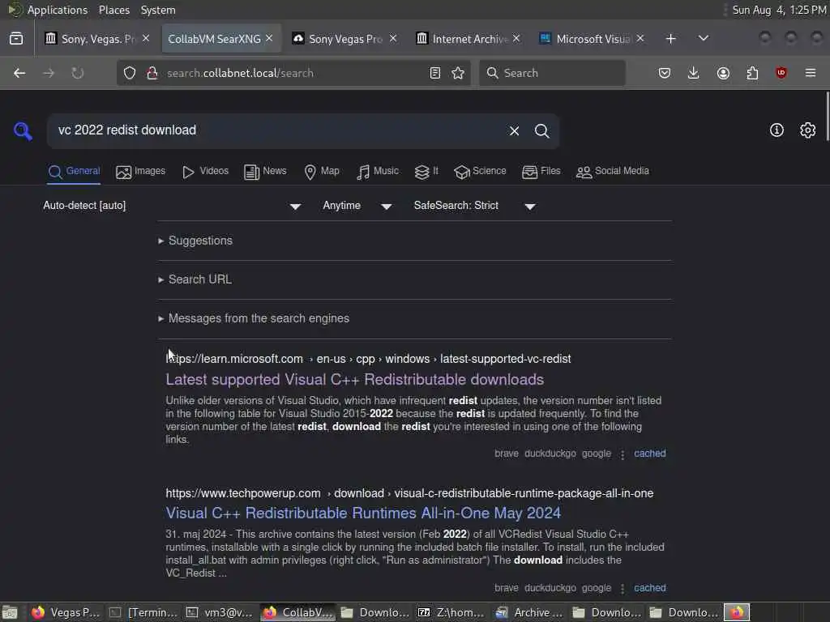Open the Applications menu
Image resolution: width=830 pixels, height=622 pixels.
coord(58,10)
